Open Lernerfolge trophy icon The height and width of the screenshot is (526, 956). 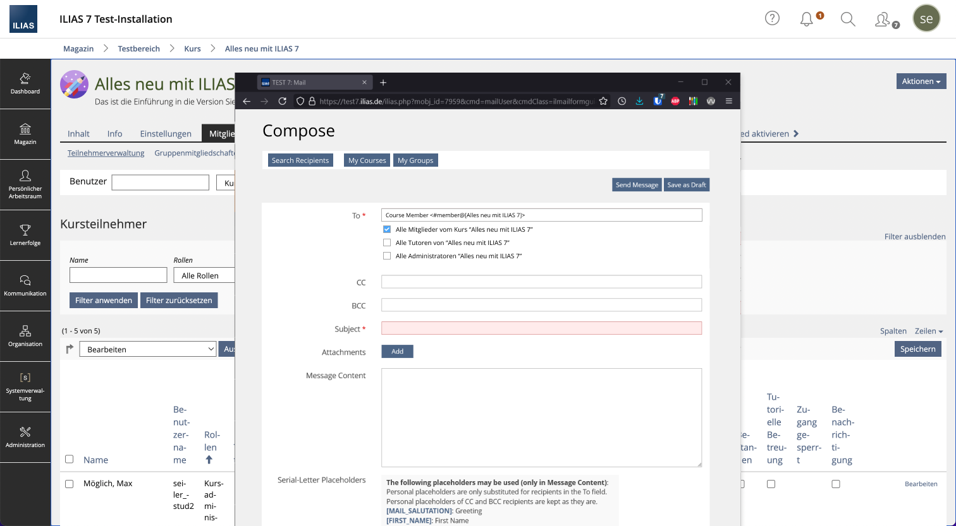click(x=25, y=235)
